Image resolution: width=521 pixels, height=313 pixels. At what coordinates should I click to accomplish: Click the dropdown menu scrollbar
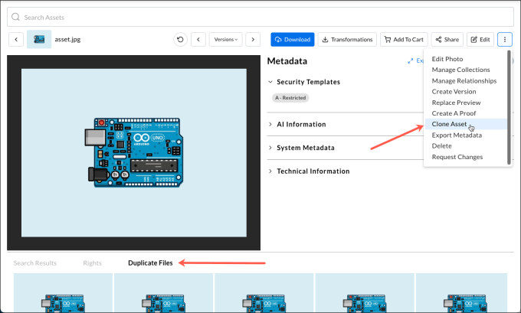pyautogui.click(x=509, y=107)
